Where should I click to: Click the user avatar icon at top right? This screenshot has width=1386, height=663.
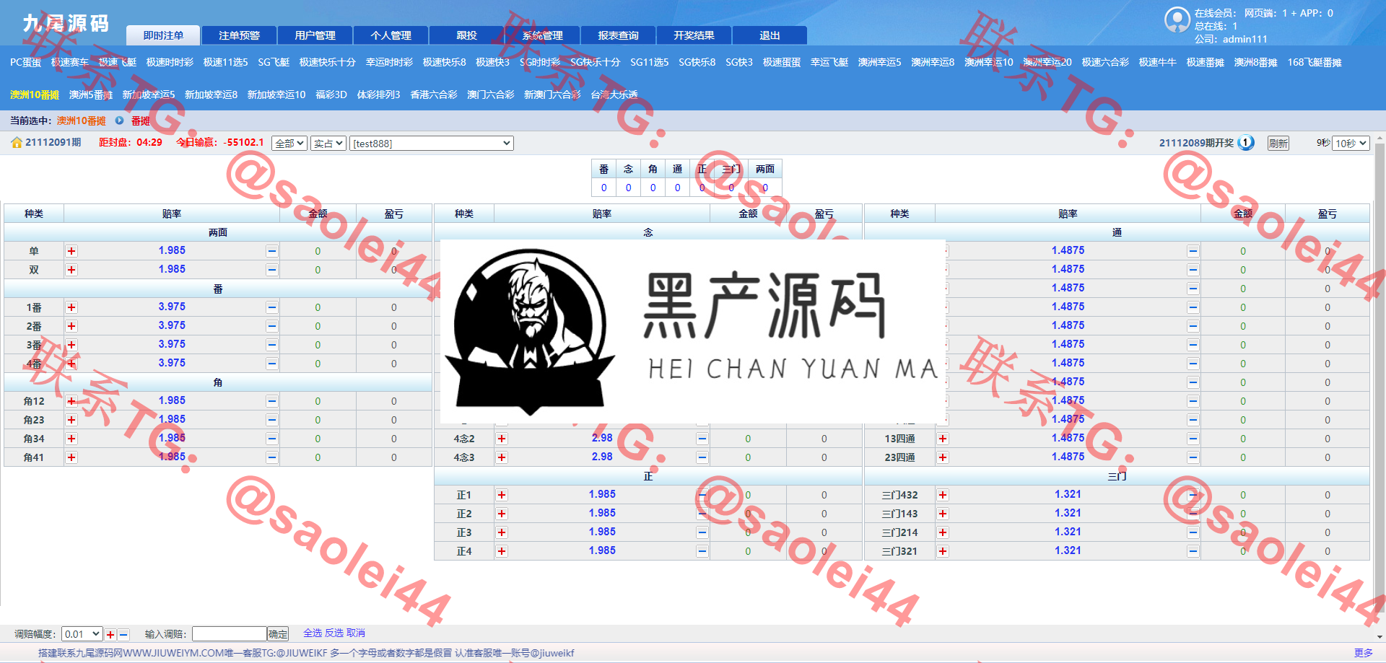coord(1177,19)
